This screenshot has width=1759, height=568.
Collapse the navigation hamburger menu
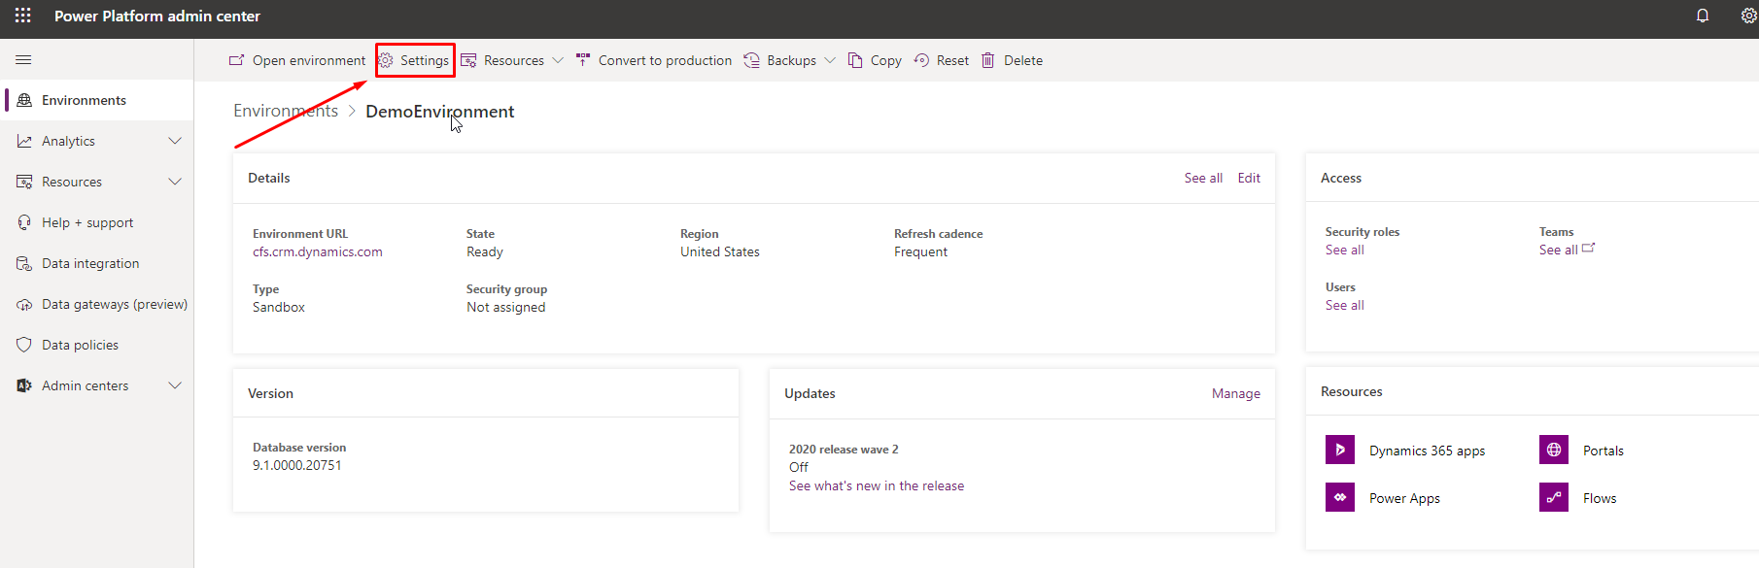(x=23, y=60)
